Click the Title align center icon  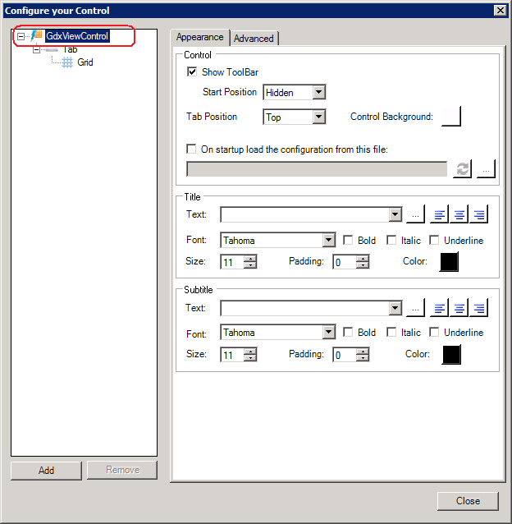click(459, 215)
